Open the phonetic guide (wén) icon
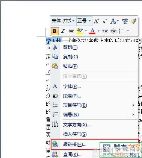The width and height of the screenshot is (142, 158). (x=125, y=21)
